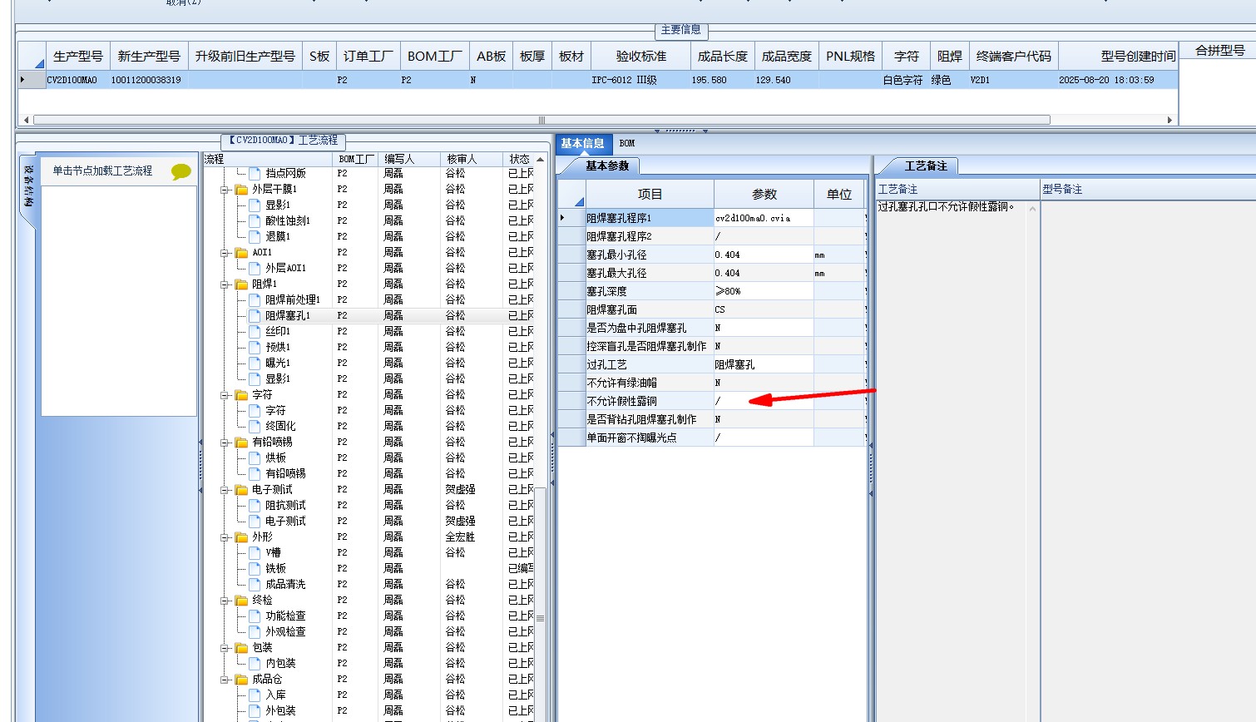The width and height of the screenshot is (1256, 722).
Task: Click the main info grid horizontal scrollbar thumb
Action: tap(542, 120)
